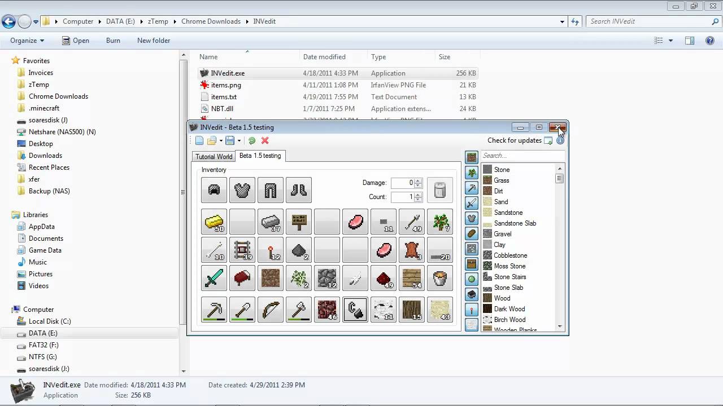Select the netherrack stack of 46
Image resolution: width=723 pixels, height=406 pixels.
click(x=327, y=310)
